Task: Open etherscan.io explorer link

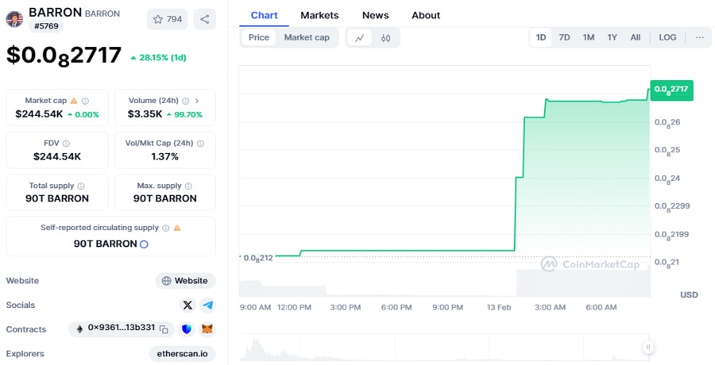Action: click(x=183, y=354)
